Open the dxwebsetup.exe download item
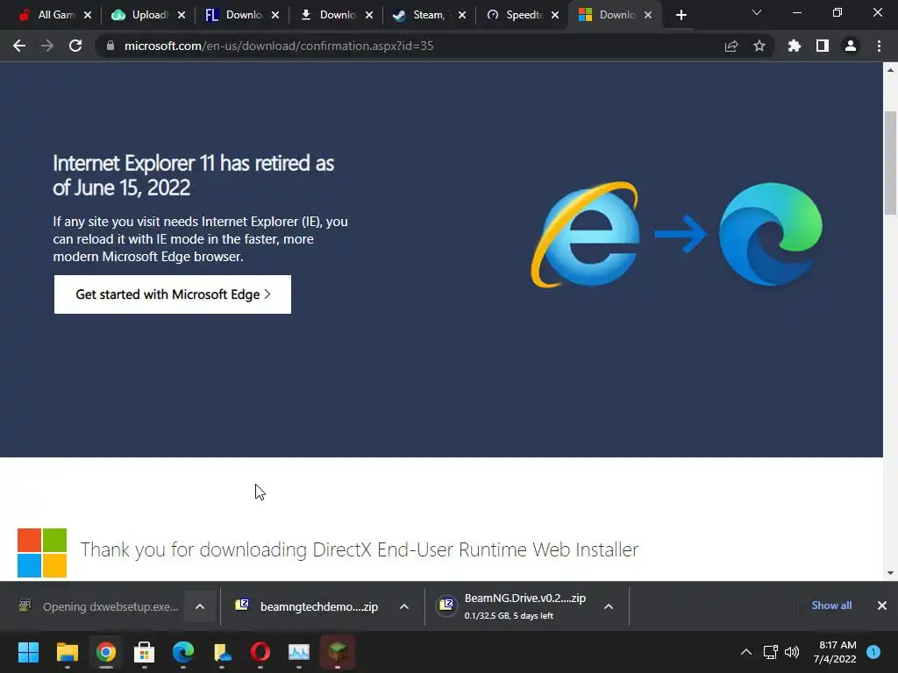This screenshot has height=673, width=898. (x=98, y=606)
